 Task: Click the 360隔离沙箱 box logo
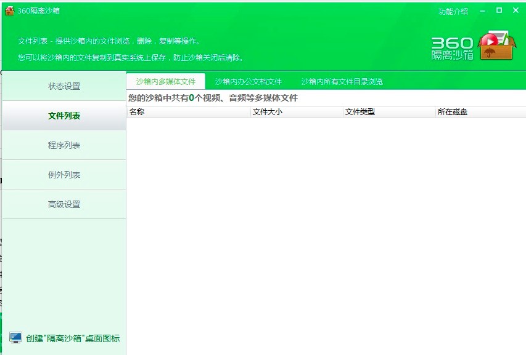(496, 45)
